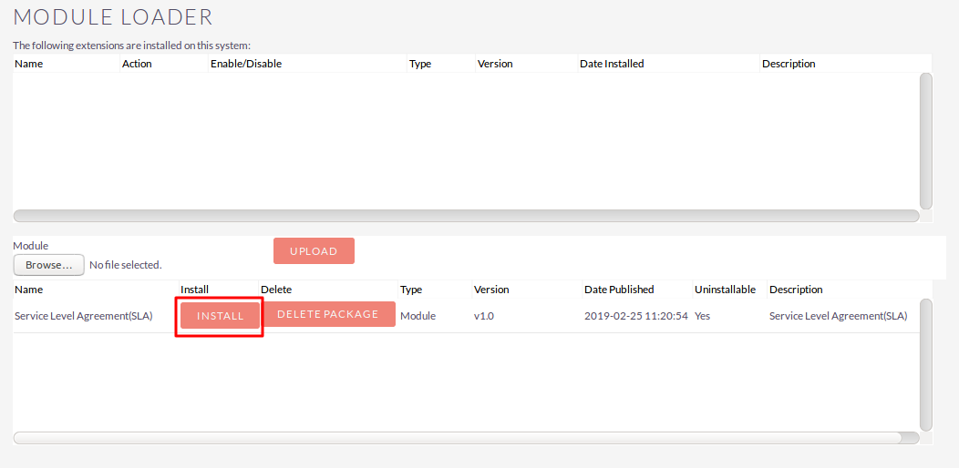
Task: Click the v1.0 version cell
Action: tap(484, 316)
